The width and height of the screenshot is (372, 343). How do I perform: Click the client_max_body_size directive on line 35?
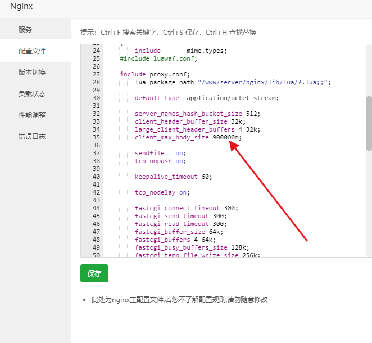point(172,137)
